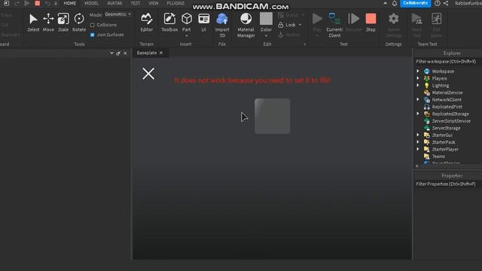482x271 pixels.
Task: Toggle the Collisions checkbox
Action: click(x=93, y=25)
